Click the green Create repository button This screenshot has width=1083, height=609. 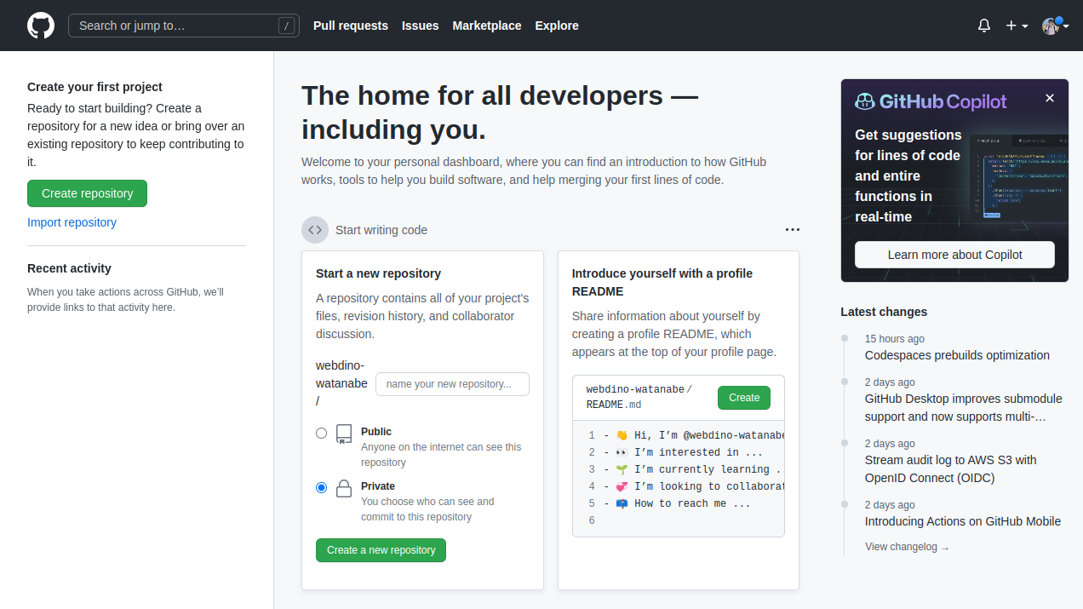point(87,193)
